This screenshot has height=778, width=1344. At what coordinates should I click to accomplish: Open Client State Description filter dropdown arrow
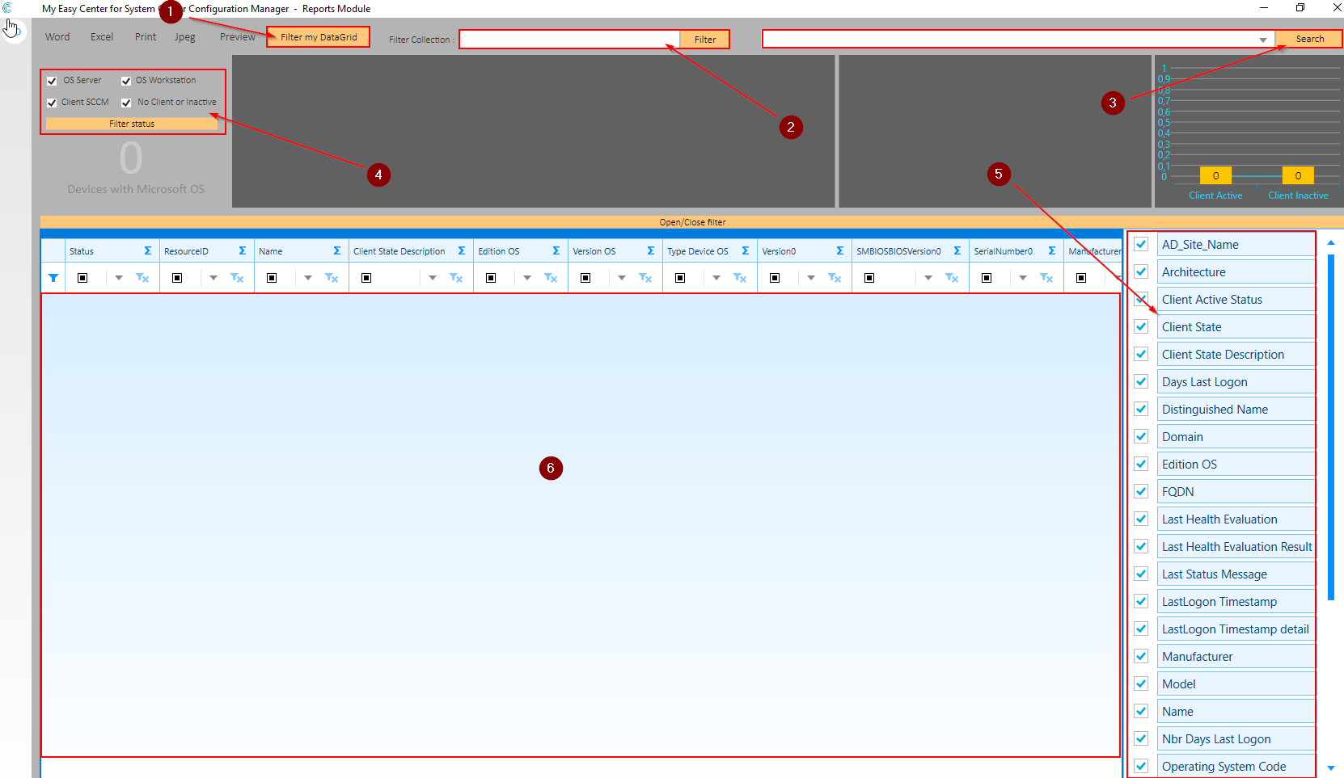(x=433, y=278)
